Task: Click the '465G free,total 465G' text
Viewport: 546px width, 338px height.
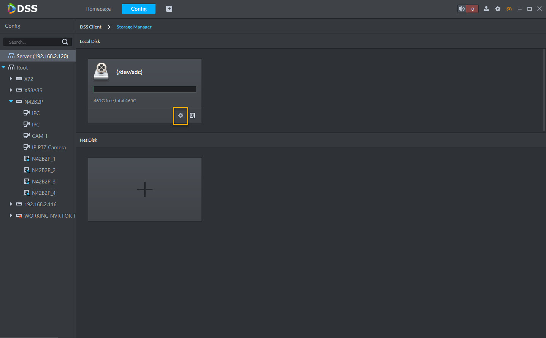Action: (115, 101)
